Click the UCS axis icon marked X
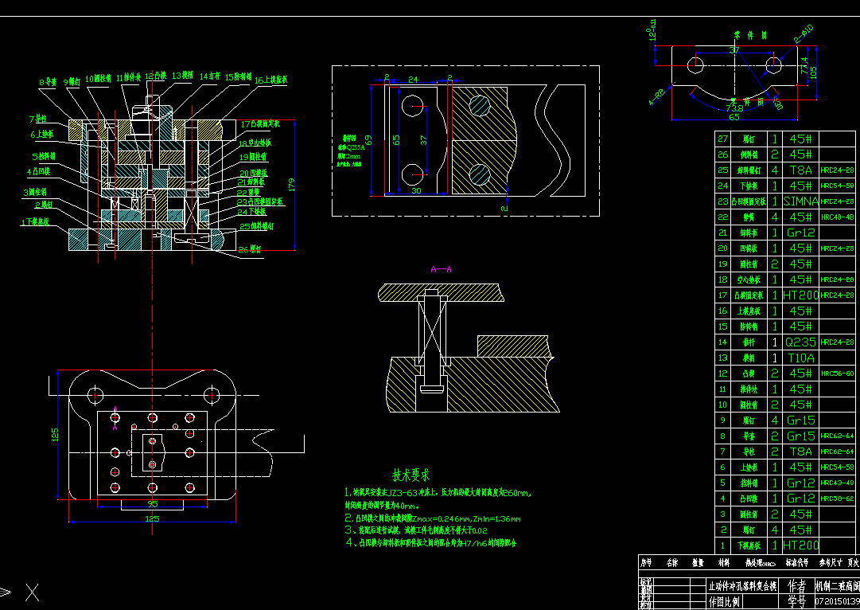Viewport: 860px width, 610px height. tap(33, 592)
